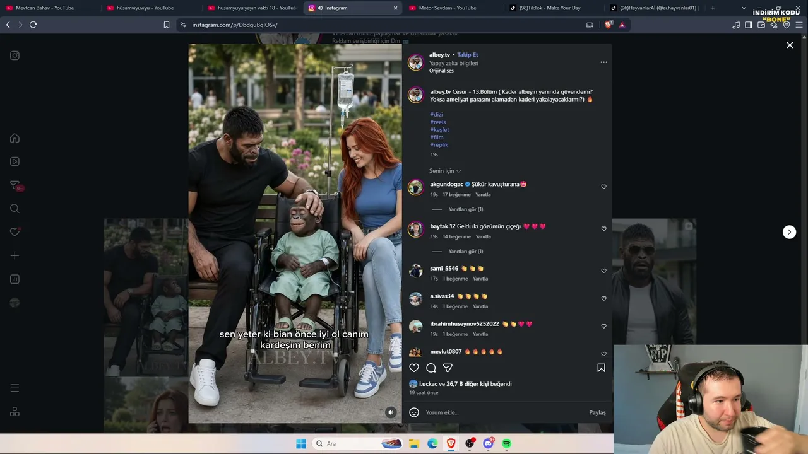Open the '26,7 B diğer kişi' likes list
Image resolution: width=808 pixels, height=454 pixels.
click(468, 384)
